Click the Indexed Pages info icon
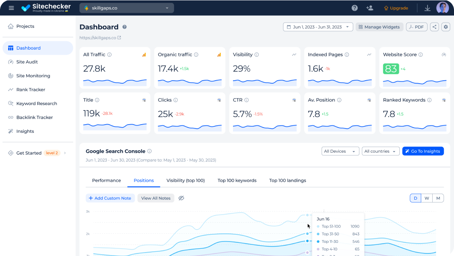 [x=347, y=55]
